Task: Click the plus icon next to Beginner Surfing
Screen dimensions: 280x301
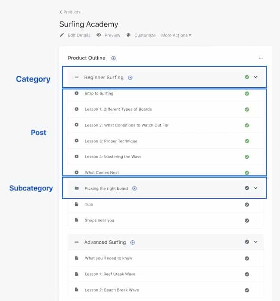Action: click(x=130, y=77)
